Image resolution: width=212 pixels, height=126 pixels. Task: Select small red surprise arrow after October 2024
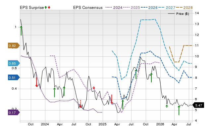point(94,88)
